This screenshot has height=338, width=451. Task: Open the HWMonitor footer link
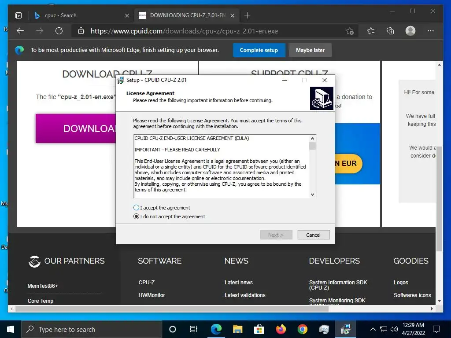152,295
